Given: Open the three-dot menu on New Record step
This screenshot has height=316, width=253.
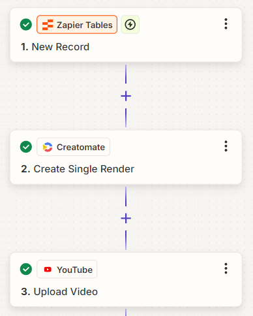Looking at the screenshot, I should tap(226, 24).
